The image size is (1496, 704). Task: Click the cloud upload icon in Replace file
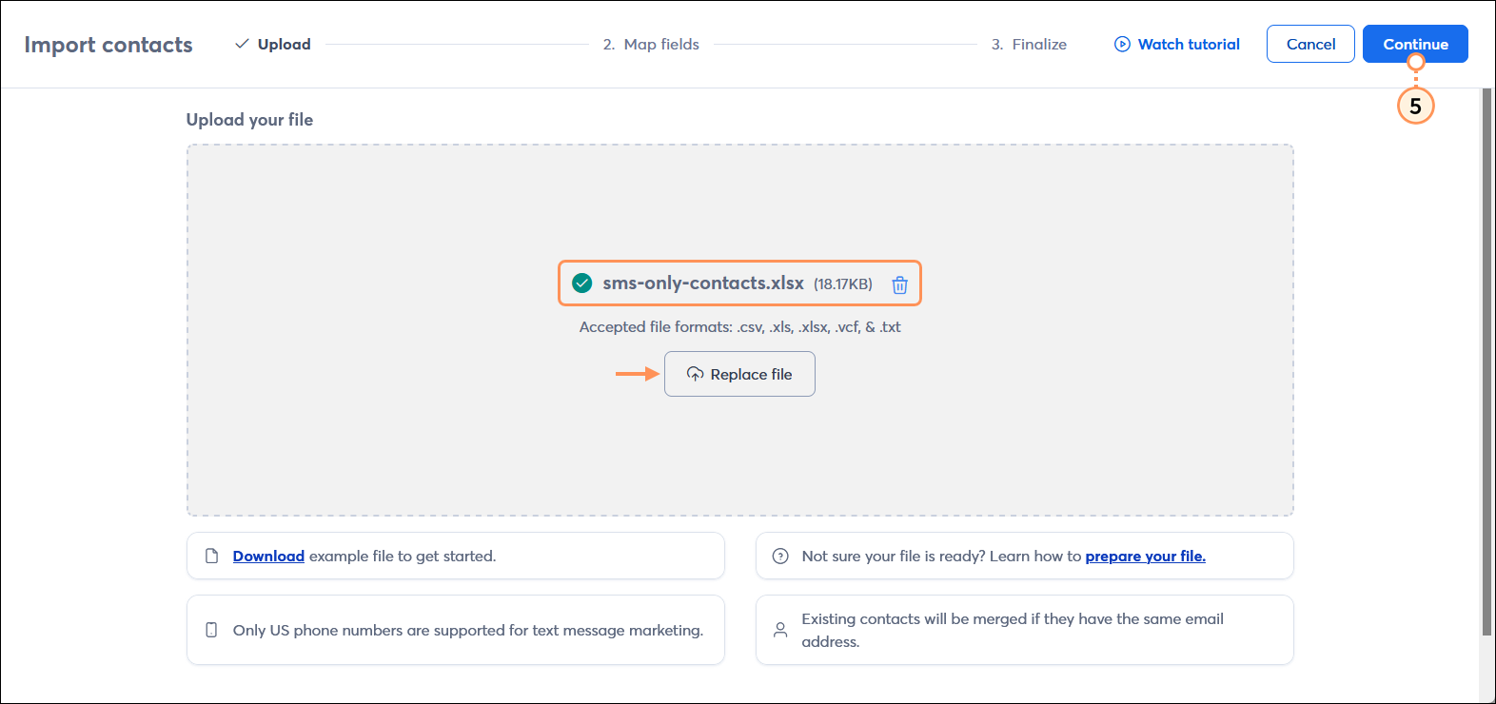696,374
